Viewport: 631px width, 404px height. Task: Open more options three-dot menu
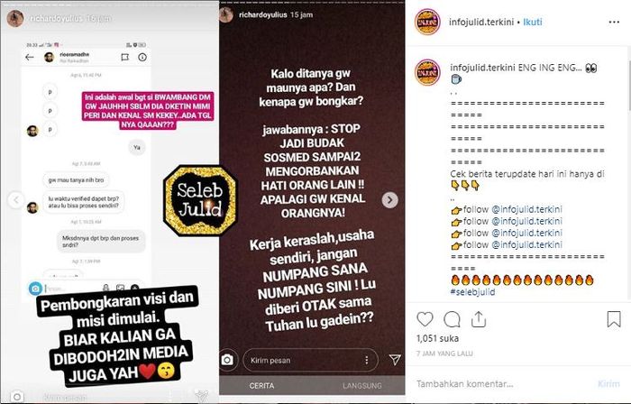point(614,23)
